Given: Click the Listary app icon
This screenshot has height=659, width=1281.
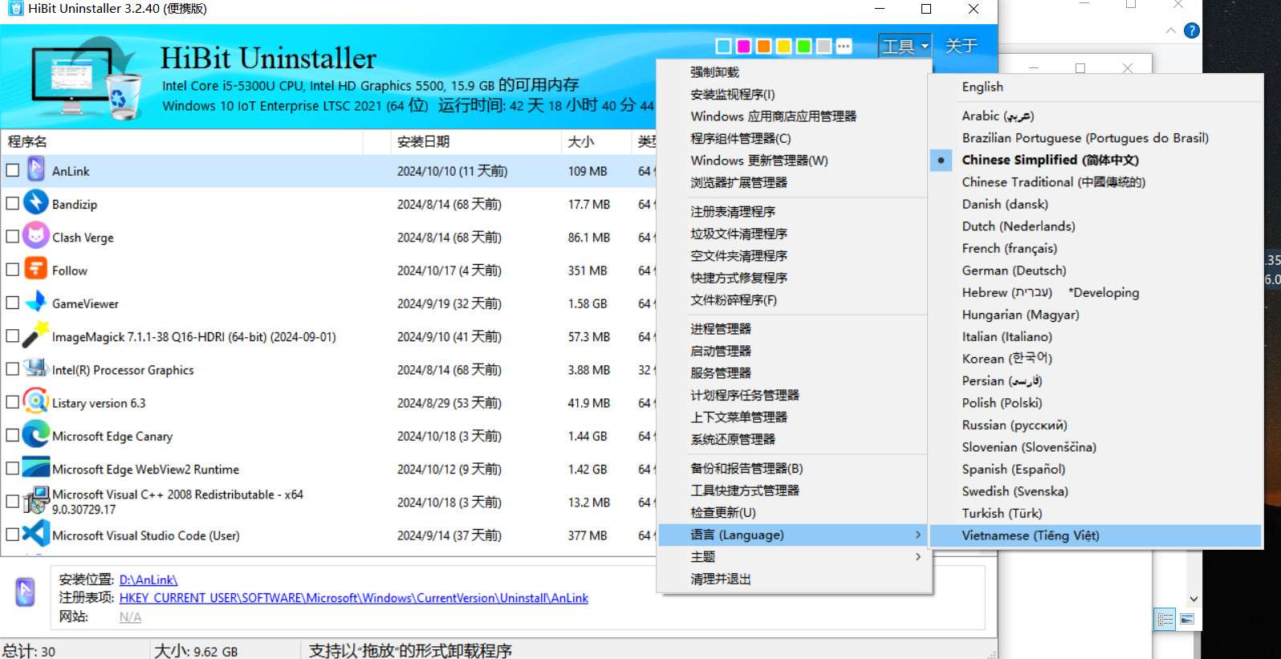Looking at the screenshot, I should pyautogui.click(x=36, y=401).
